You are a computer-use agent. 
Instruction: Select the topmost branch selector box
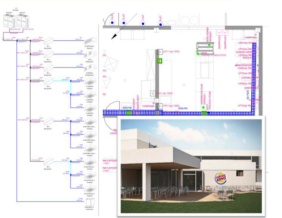(x=48, y=41)
